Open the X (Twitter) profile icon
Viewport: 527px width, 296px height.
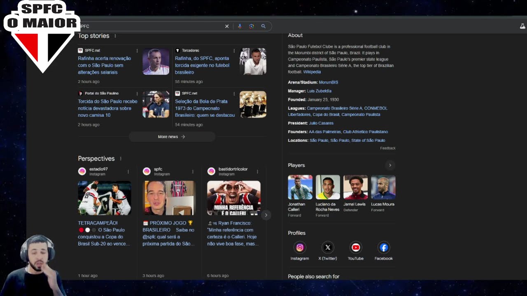(328, 247)
